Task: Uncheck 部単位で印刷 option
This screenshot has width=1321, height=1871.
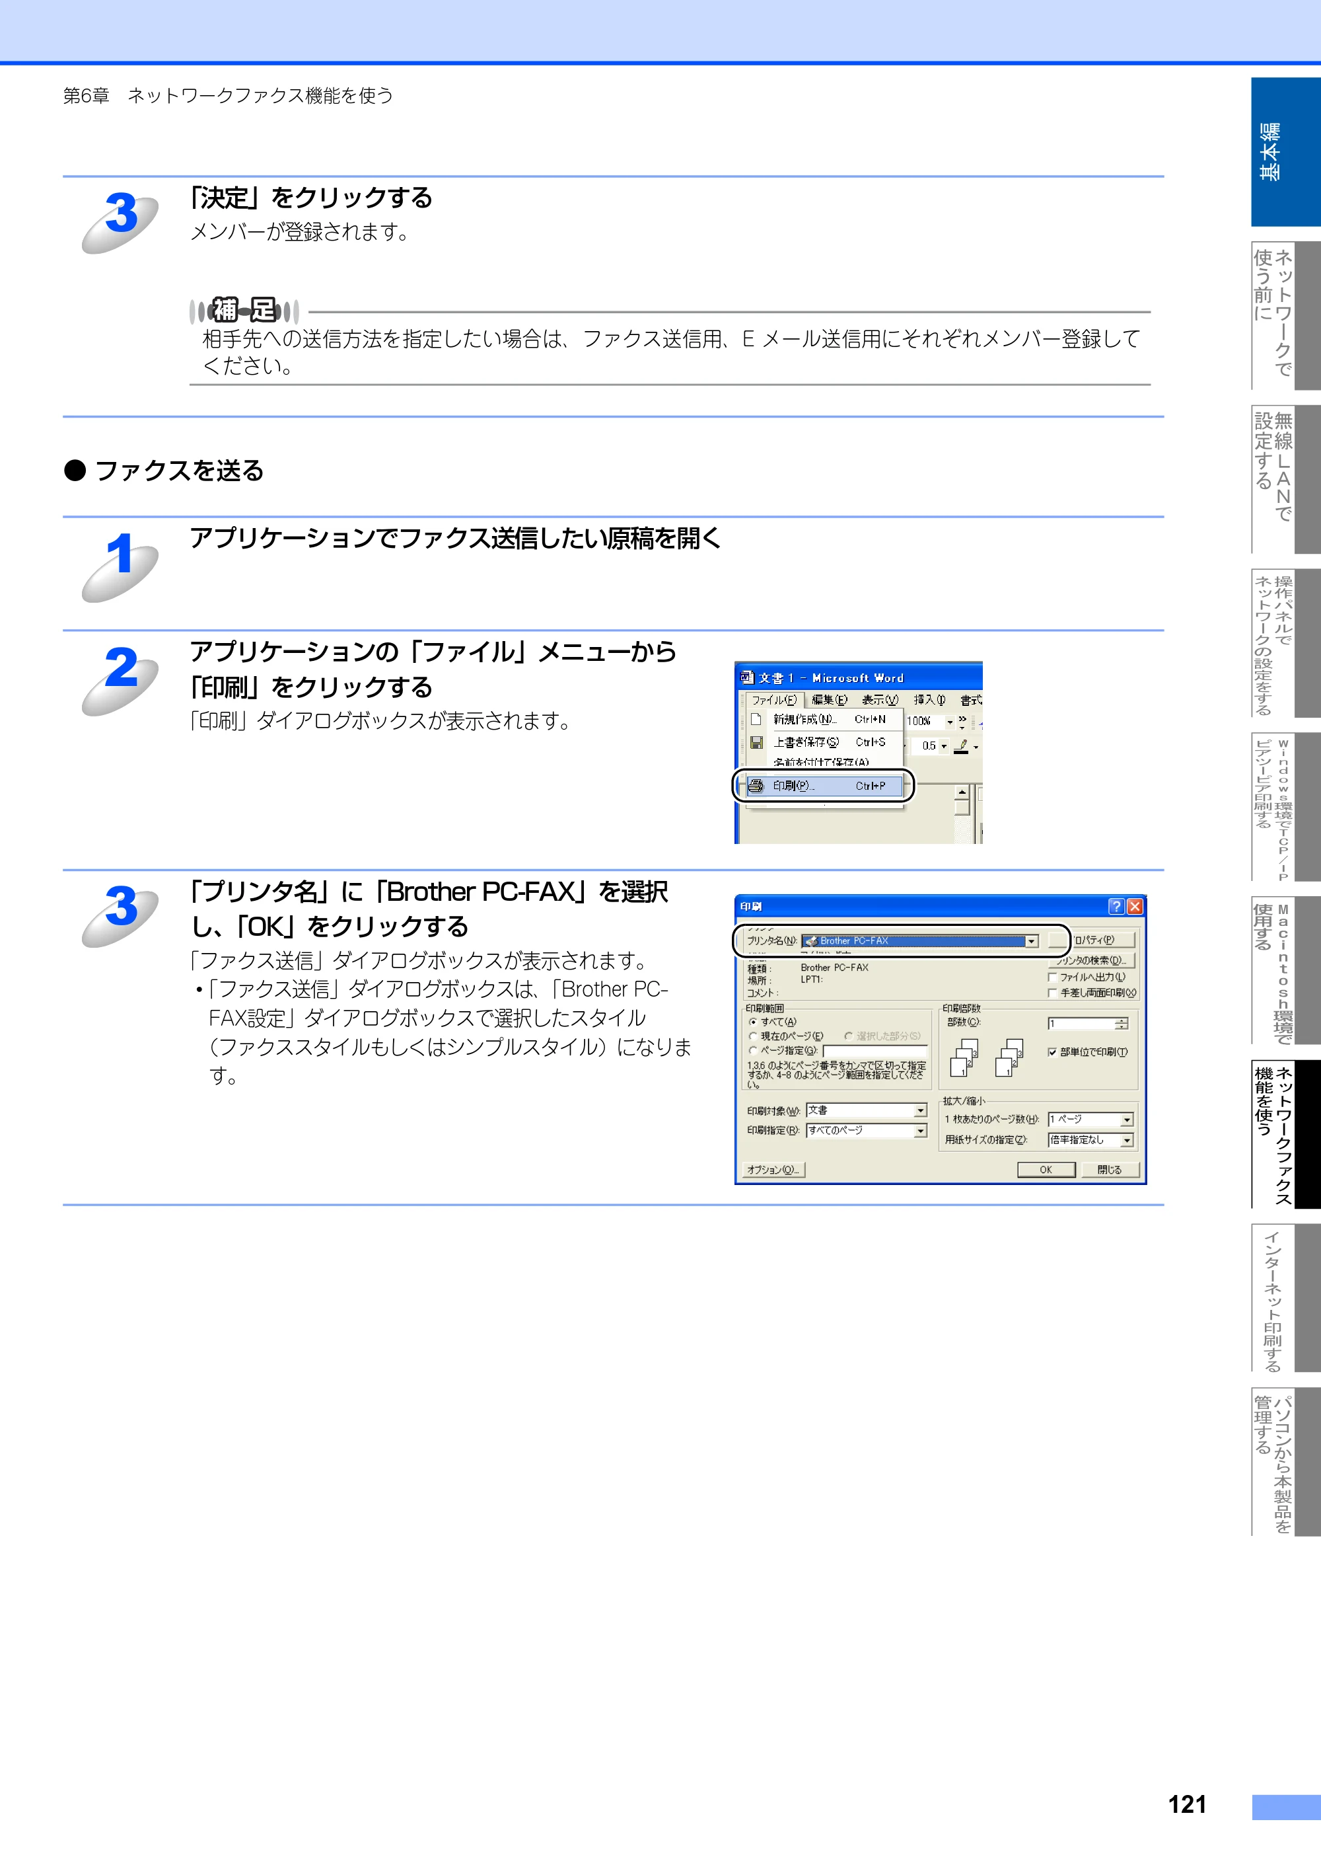Action: 1052,1052
